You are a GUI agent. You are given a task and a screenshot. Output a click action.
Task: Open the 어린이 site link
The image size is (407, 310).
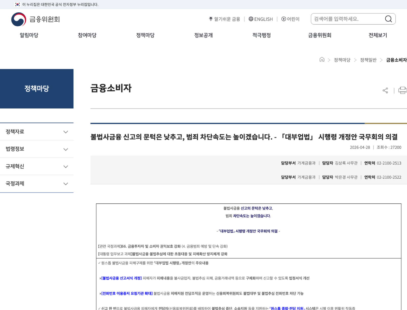coord(293,19)
